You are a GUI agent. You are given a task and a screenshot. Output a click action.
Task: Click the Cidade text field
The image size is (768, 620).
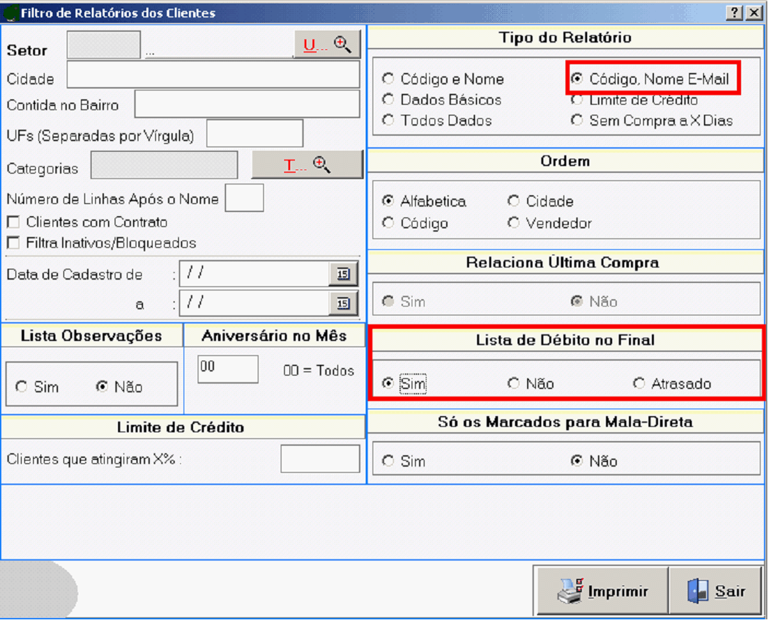pos(213,75)
